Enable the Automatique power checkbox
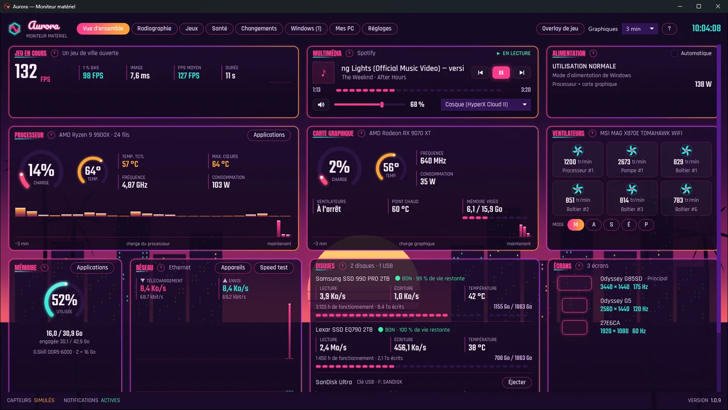The image size is (728, 410). 674,53
